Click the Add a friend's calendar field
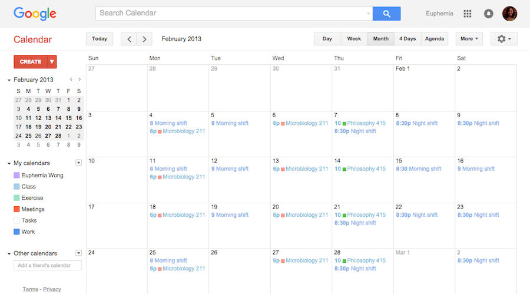Viewport: 530px width, 294px height. [47, 266]
